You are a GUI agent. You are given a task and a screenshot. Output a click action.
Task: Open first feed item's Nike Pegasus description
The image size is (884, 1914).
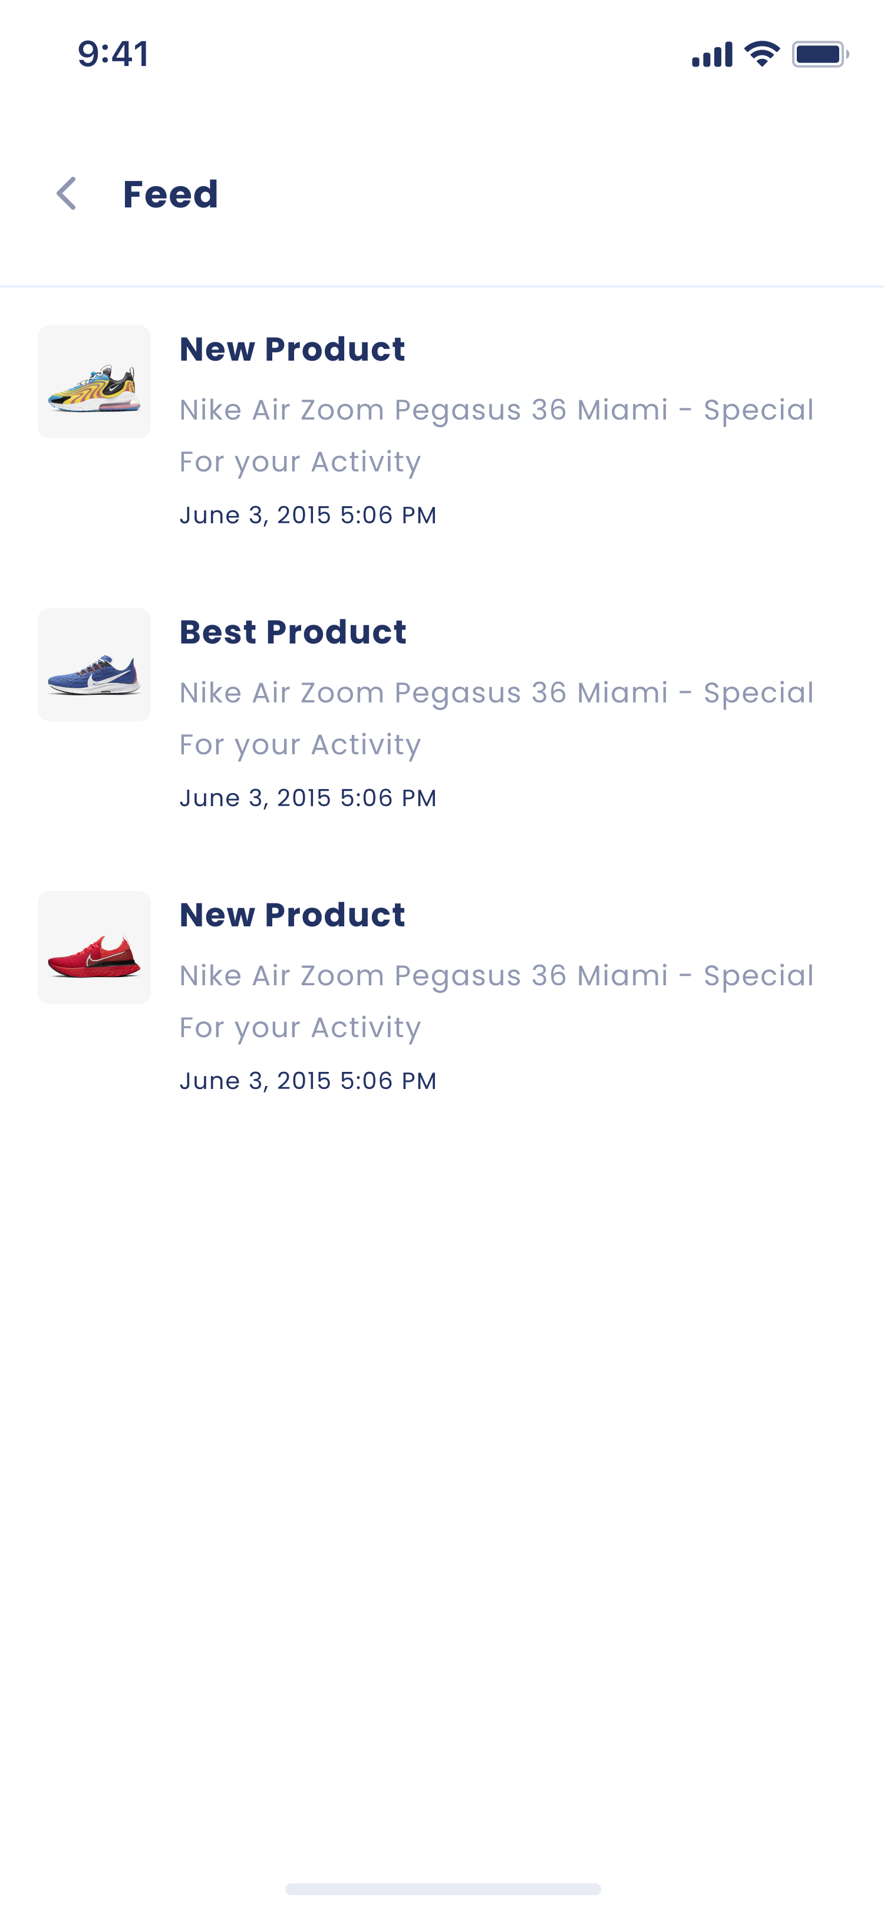coord(496,435)
